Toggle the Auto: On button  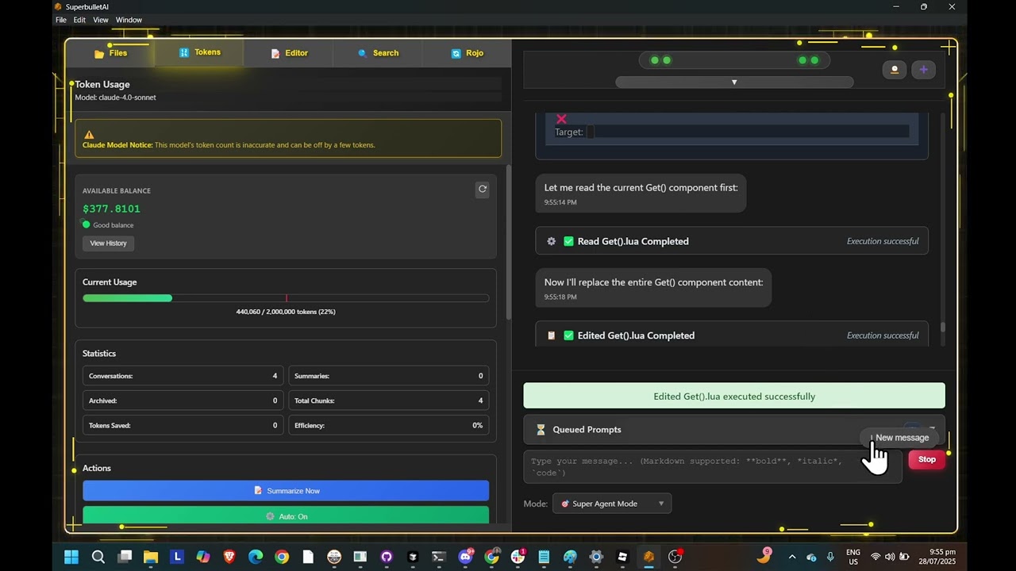click(x=286, y=515)
